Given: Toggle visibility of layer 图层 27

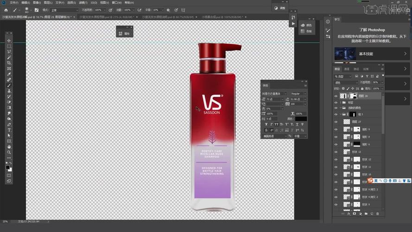Looking at the screenshot, I should pyautogui.click(x=336, y=122).
